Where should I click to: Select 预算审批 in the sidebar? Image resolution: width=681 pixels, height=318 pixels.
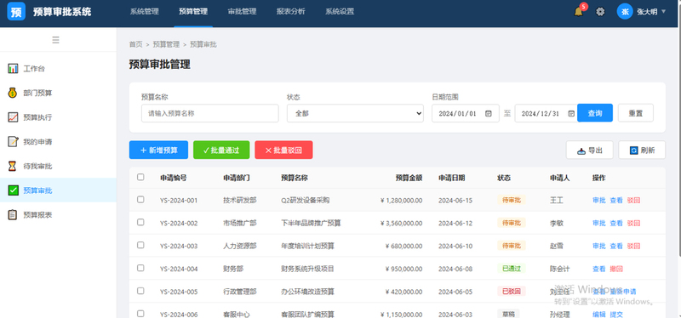58,190
